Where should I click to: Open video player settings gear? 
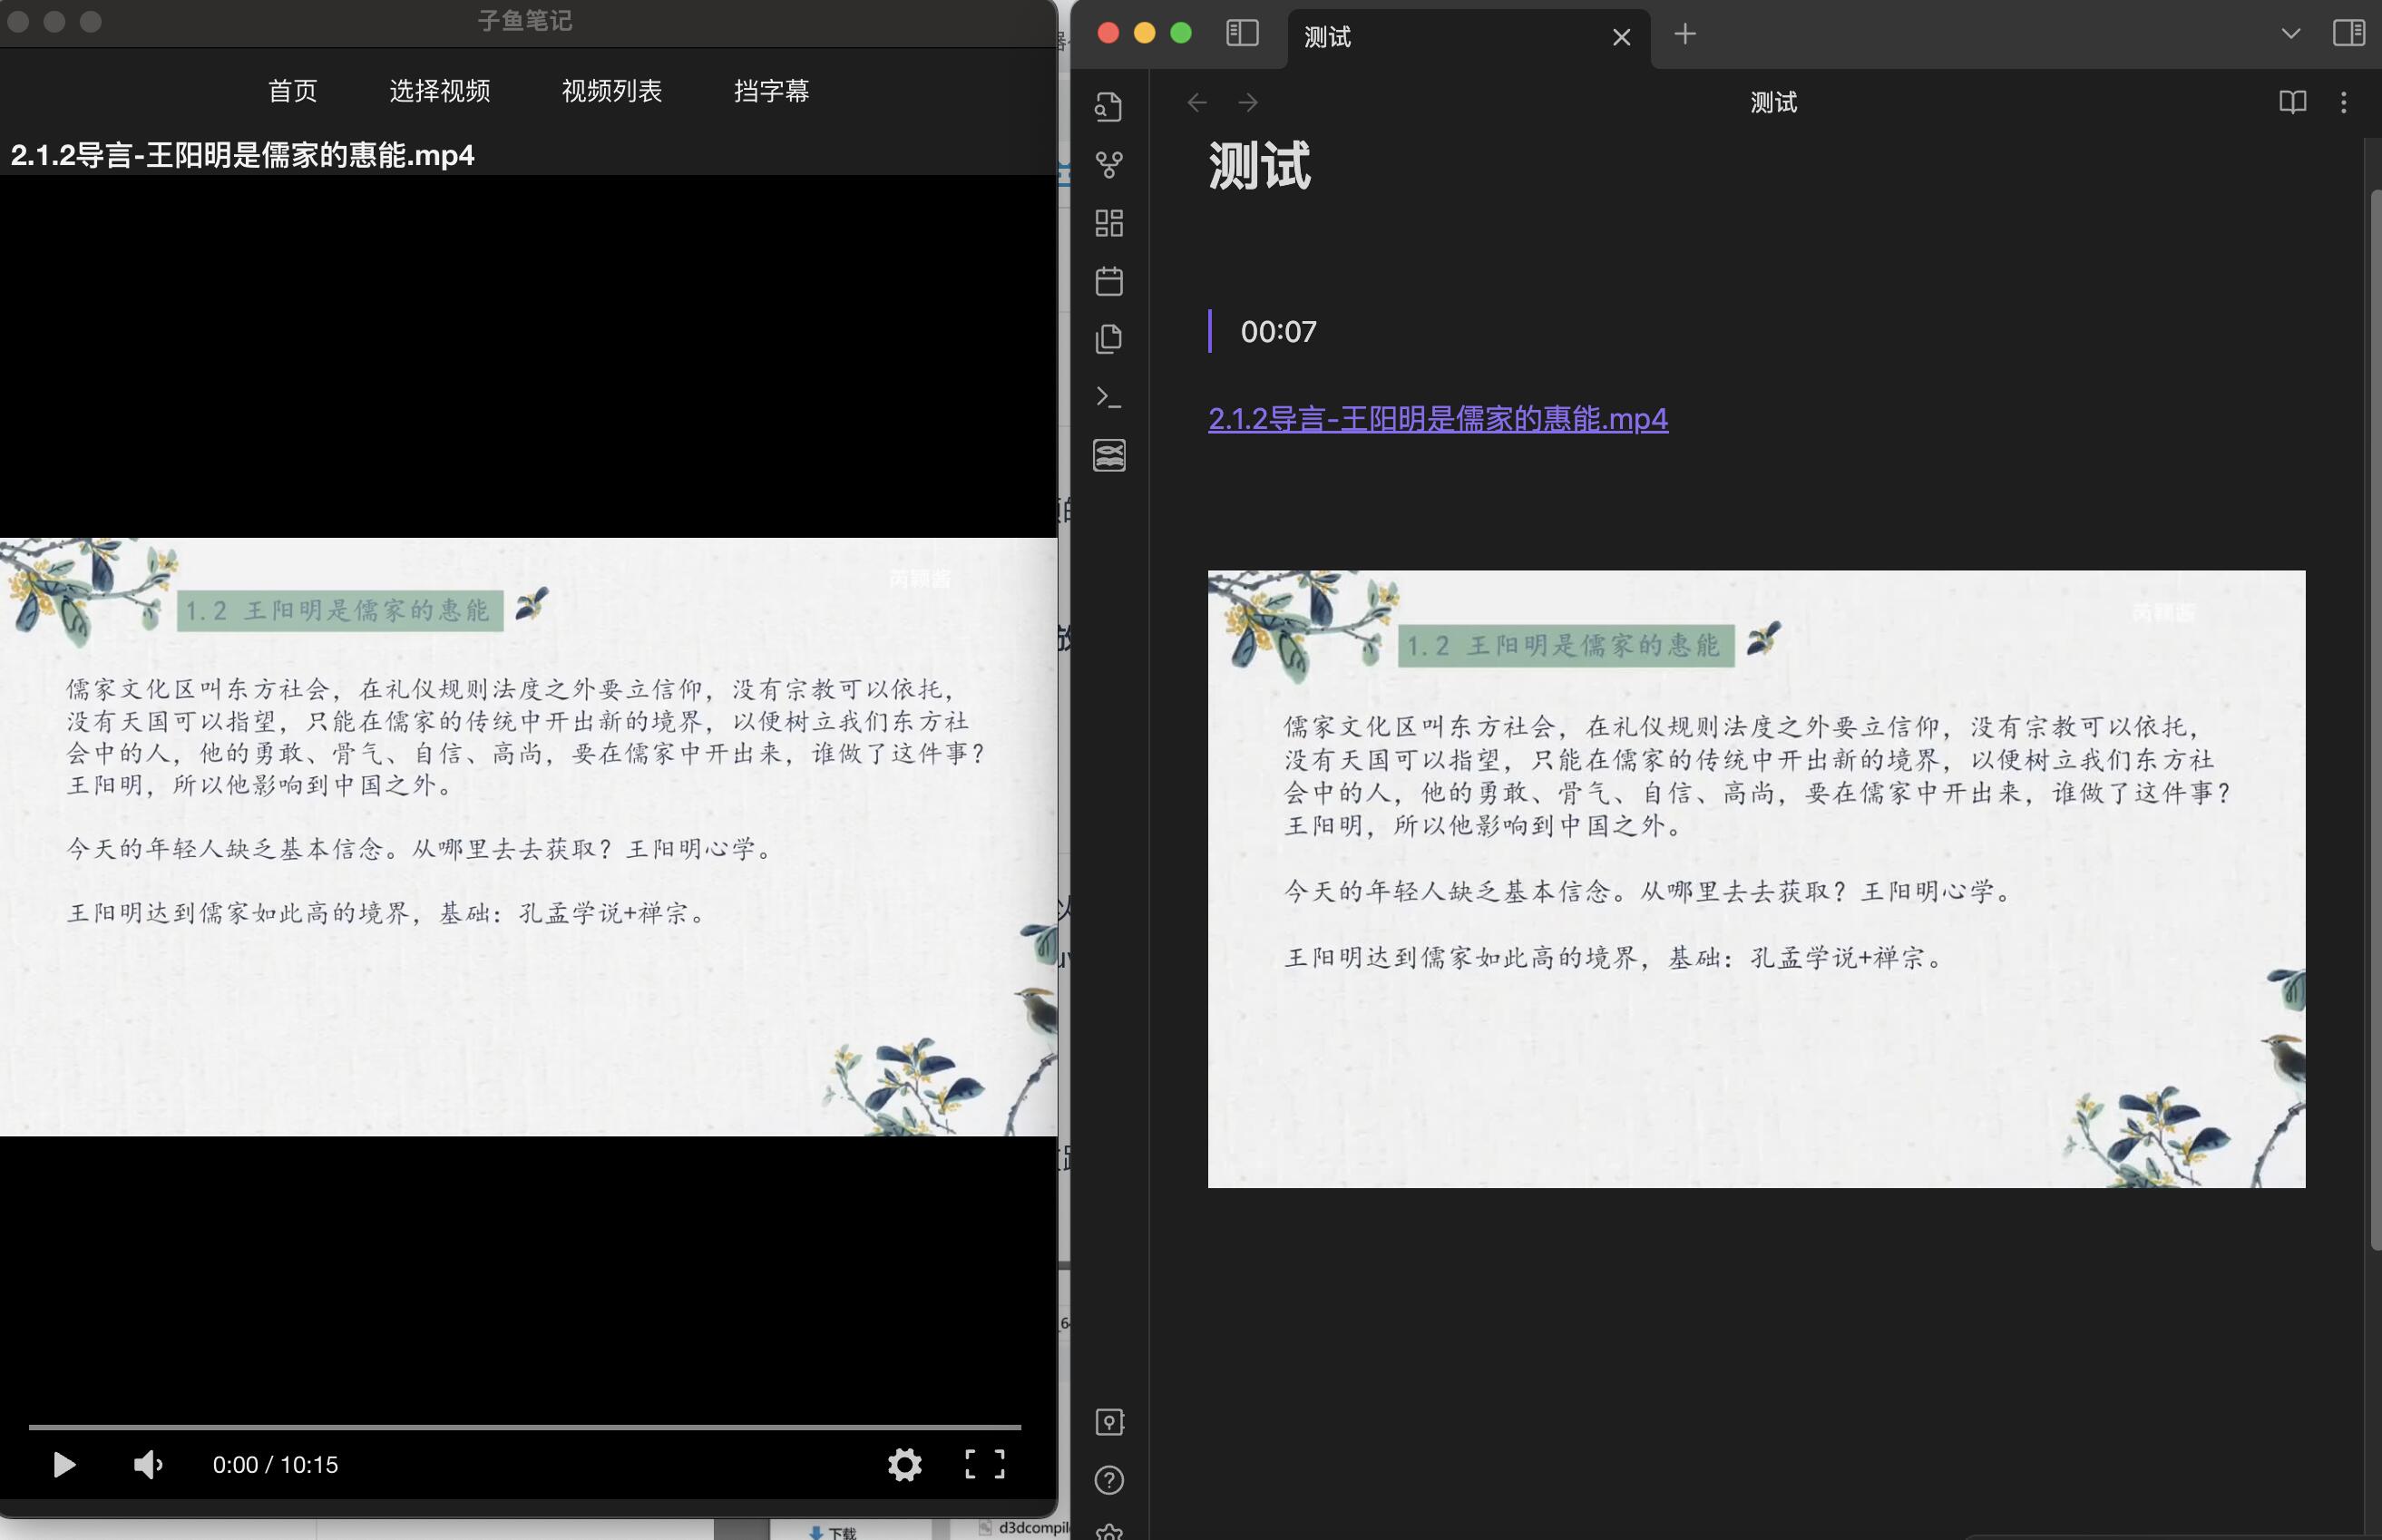(x=904, y=1464)
